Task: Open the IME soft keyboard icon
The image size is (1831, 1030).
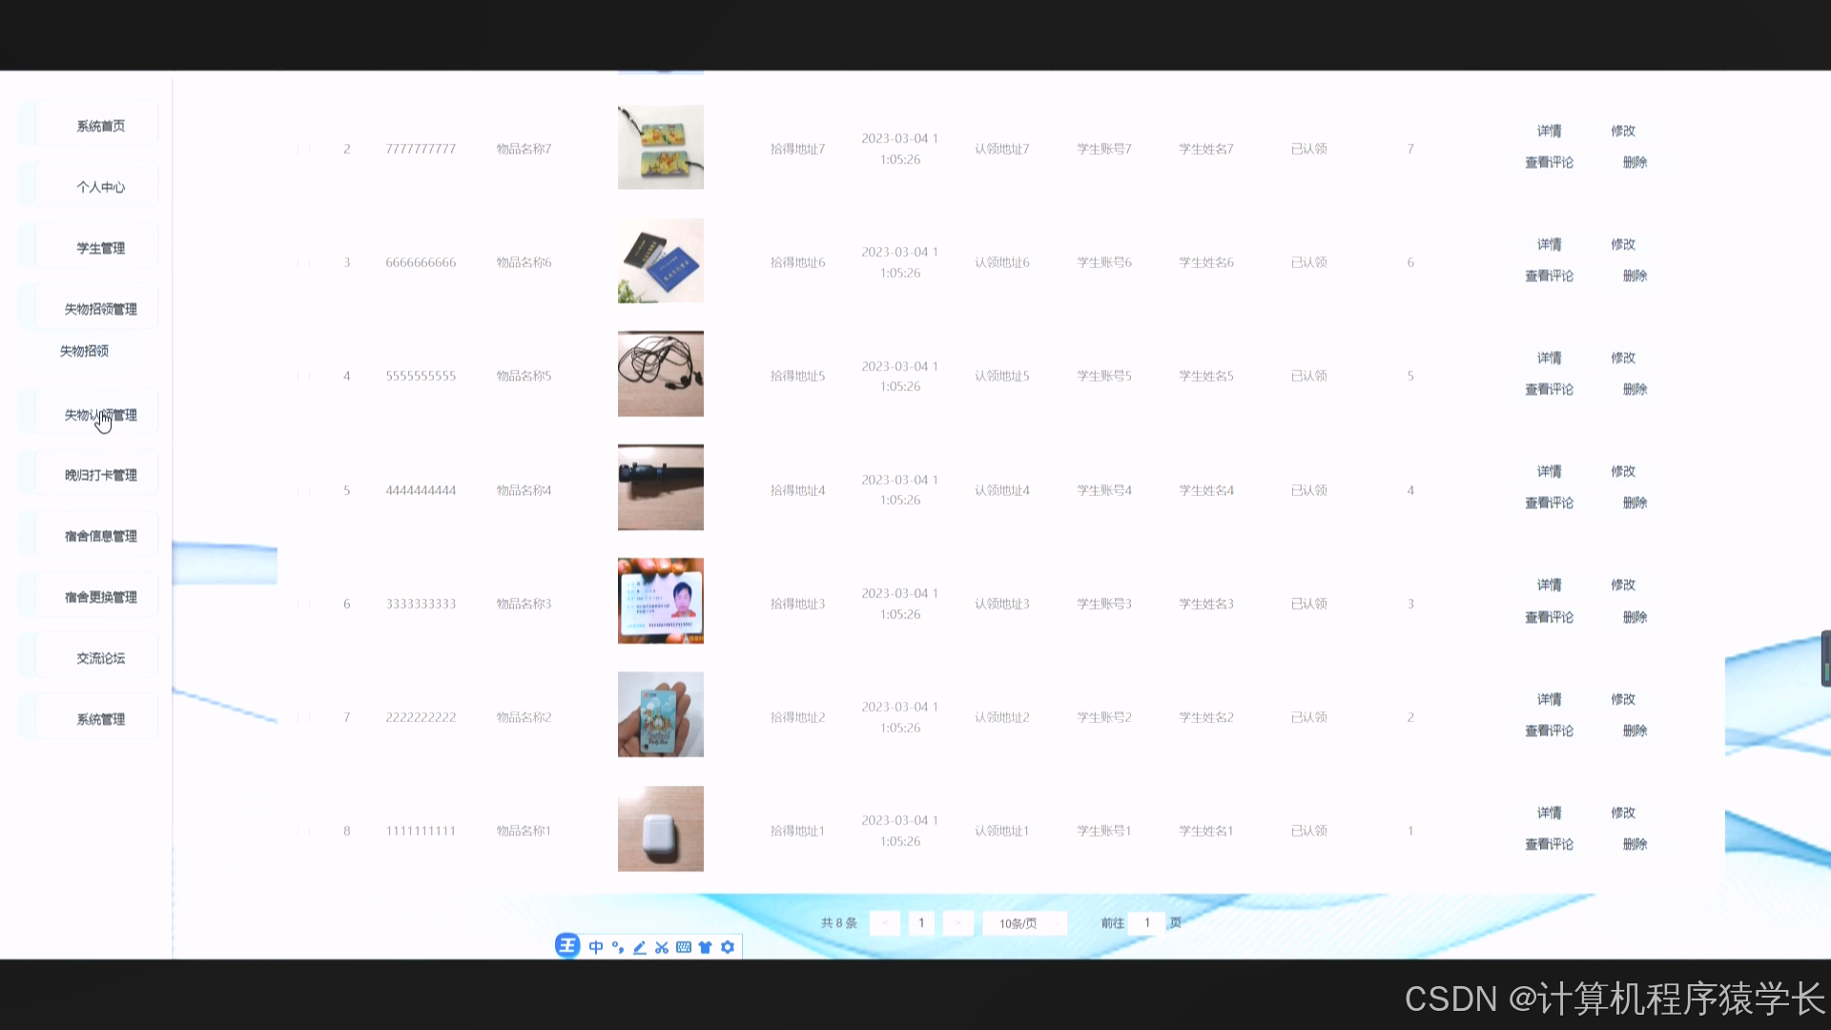Action: click(x=684, y=947)
